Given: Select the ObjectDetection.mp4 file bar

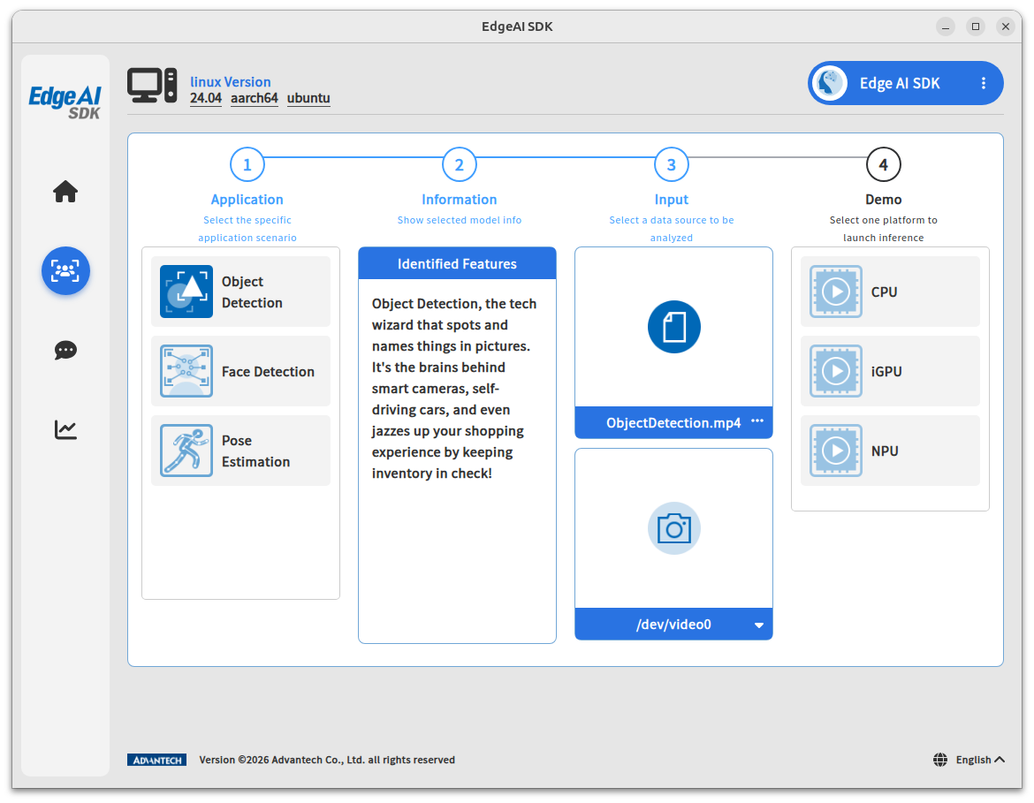Looking at the screenshot, I should [x=674, y=422].
